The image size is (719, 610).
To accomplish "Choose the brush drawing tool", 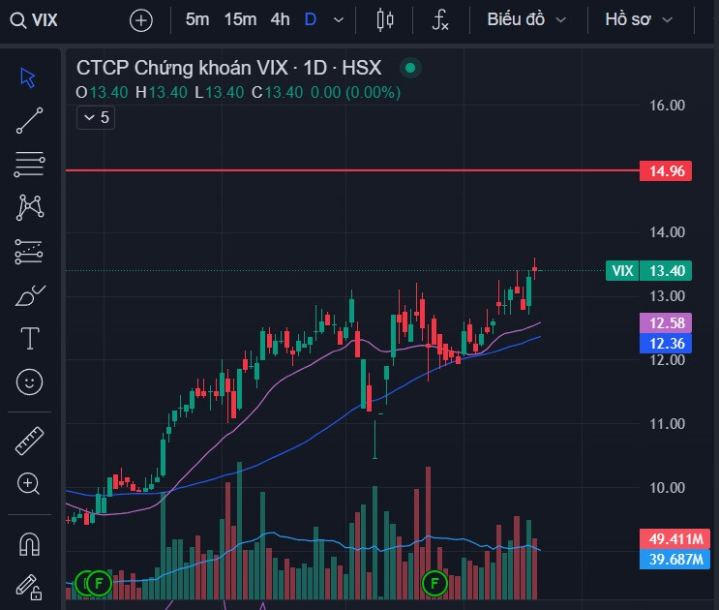I will pyautogui.click(x=29, y=295).
